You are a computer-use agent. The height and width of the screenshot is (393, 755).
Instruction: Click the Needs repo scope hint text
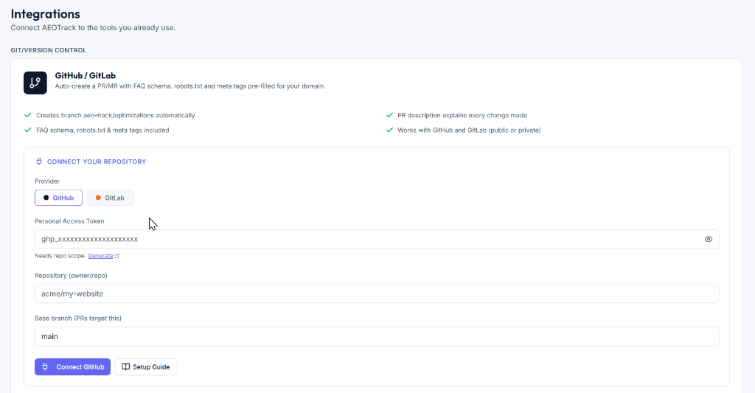60,256
